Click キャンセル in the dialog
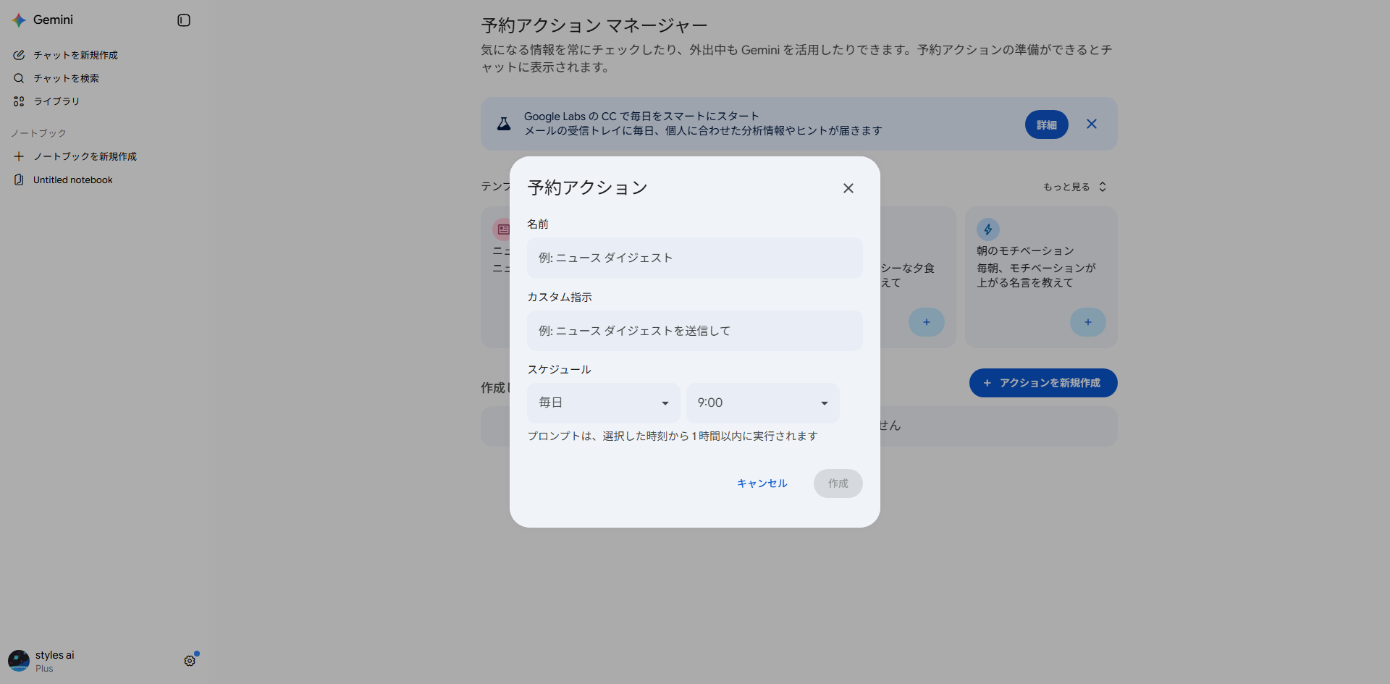The width and height of the screenshot is (1390, 684). (x=762, y=484)
